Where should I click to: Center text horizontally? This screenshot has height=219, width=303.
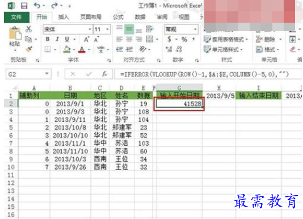point(129,39)
